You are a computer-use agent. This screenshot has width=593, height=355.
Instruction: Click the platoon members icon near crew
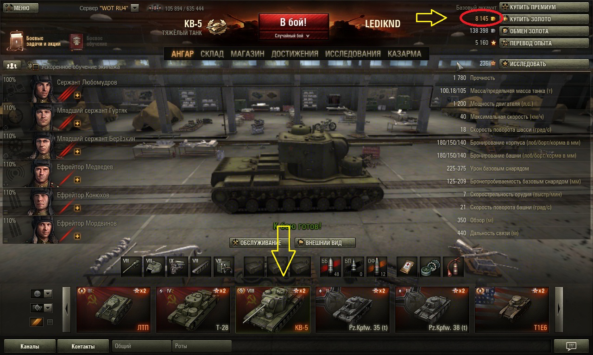[13, 66]
